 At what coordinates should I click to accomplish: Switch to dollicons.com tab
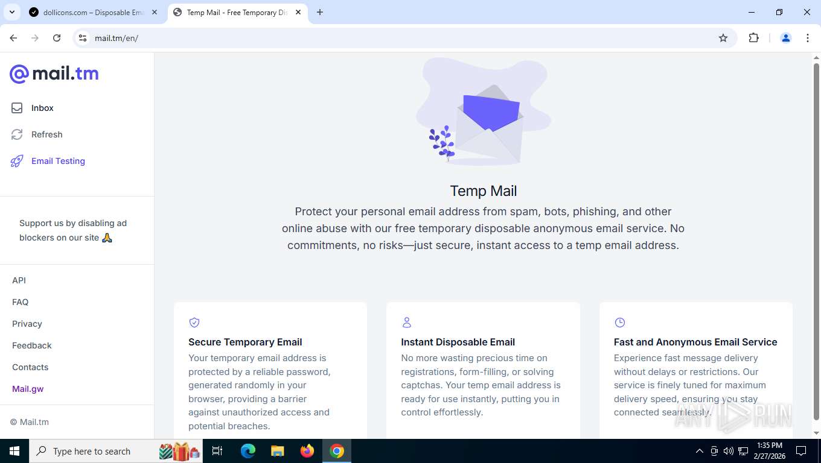[x=94, y=12]
